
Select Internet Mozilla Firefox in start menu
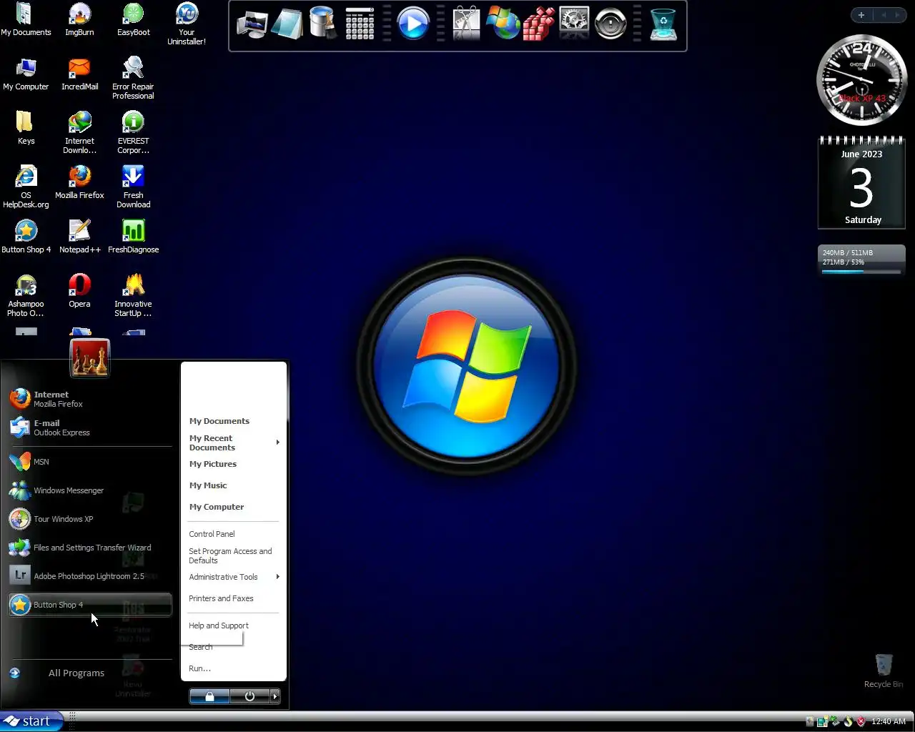click(89, 399)
